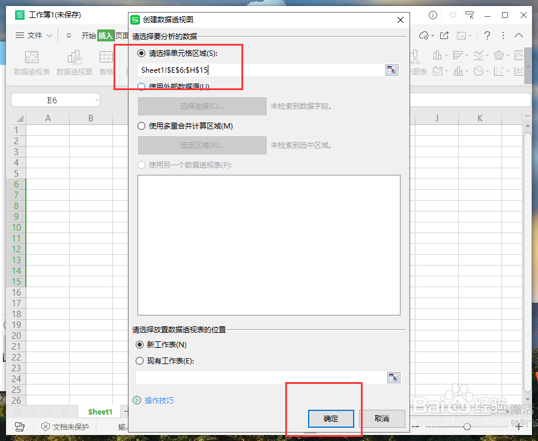Select row 20 header

(16, 336)
